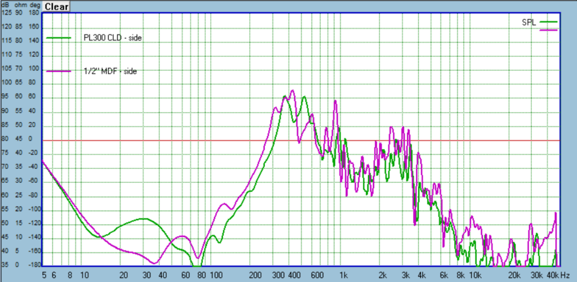Click the dB axis header
This screenshot has height=282, width=577.
5,6
